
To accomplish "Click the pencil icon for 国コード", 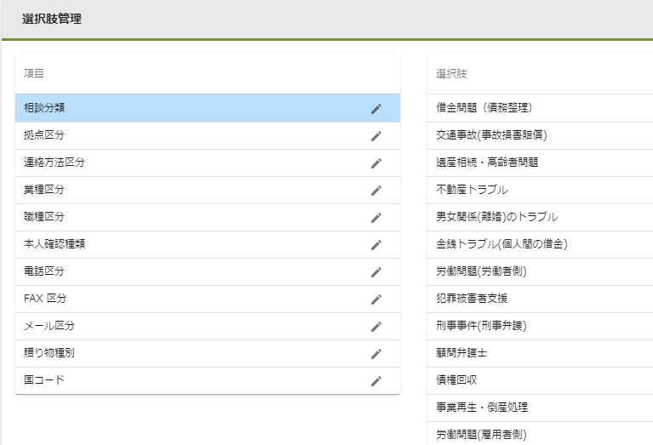I will (376, 380).
